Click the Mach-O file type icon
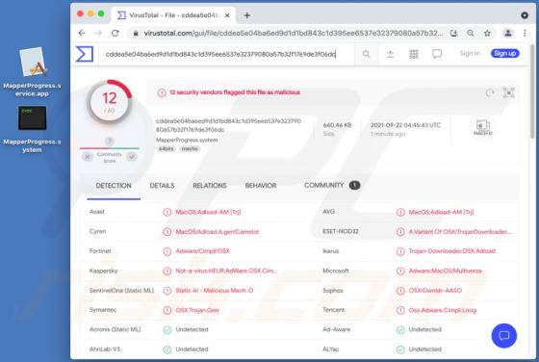 (482, 128)
